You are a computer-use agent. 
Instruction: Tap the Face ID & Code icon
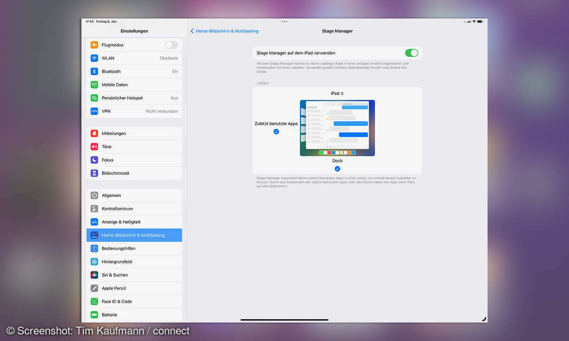tap(94, 302)
